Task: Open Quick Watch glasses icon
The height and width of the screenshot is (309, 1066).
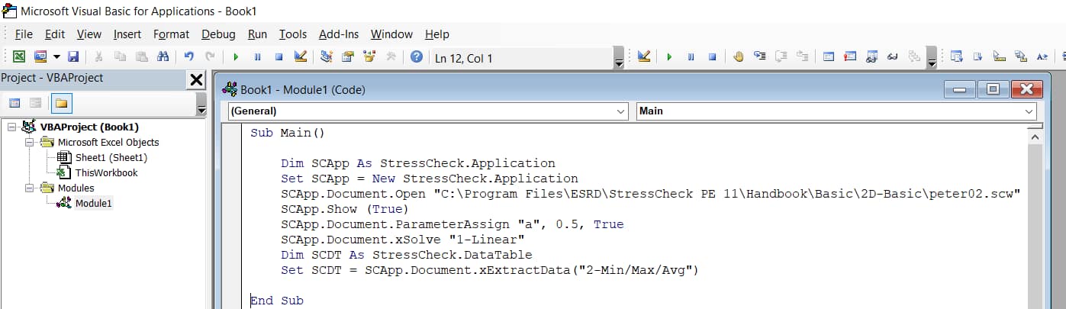Action: (891, 56)
